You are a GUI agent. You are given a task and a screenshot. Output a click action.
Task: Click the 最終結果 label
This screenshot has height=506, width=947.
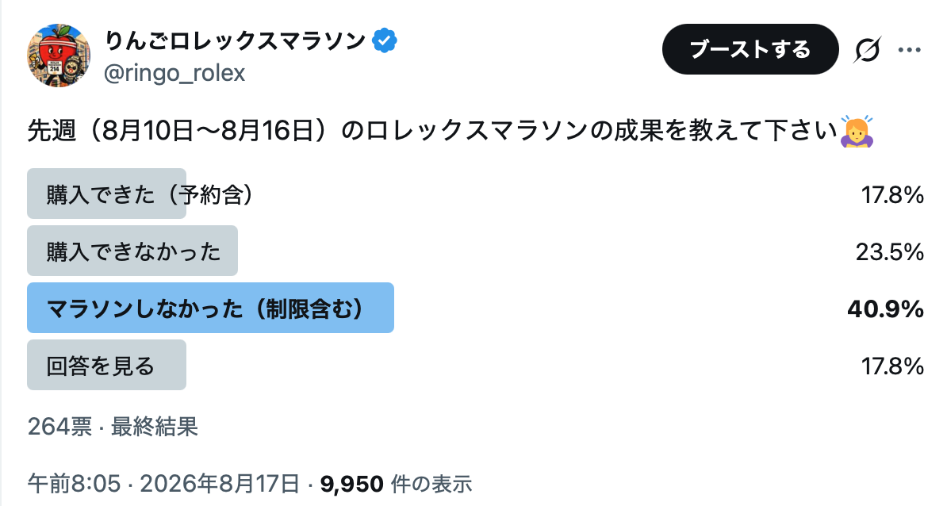coord(155,427)
